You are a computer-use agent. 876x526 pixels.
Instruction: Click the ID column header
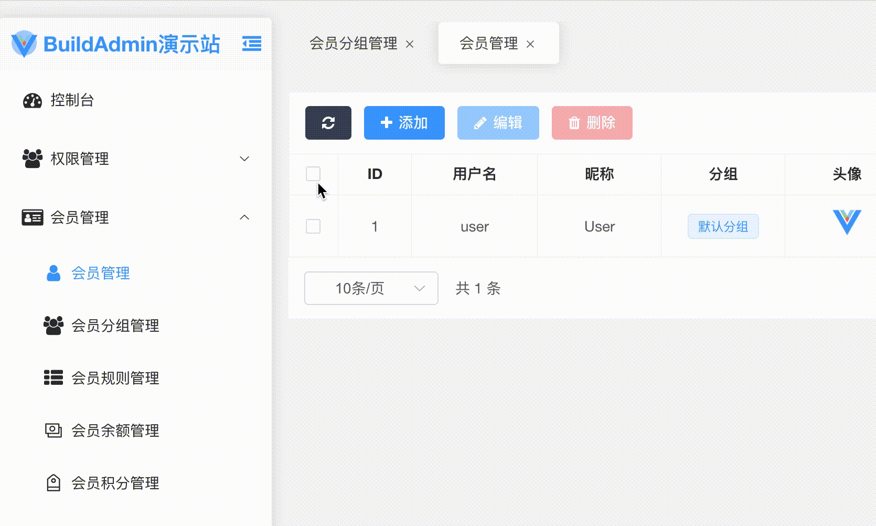coord(375,174)
